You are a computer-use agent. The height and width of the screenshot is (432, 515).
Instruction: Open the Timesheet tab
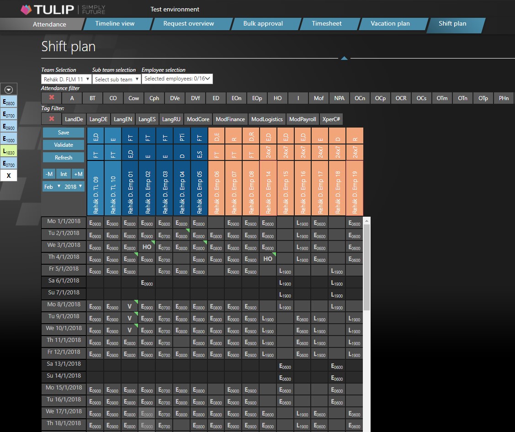(326, 24)
